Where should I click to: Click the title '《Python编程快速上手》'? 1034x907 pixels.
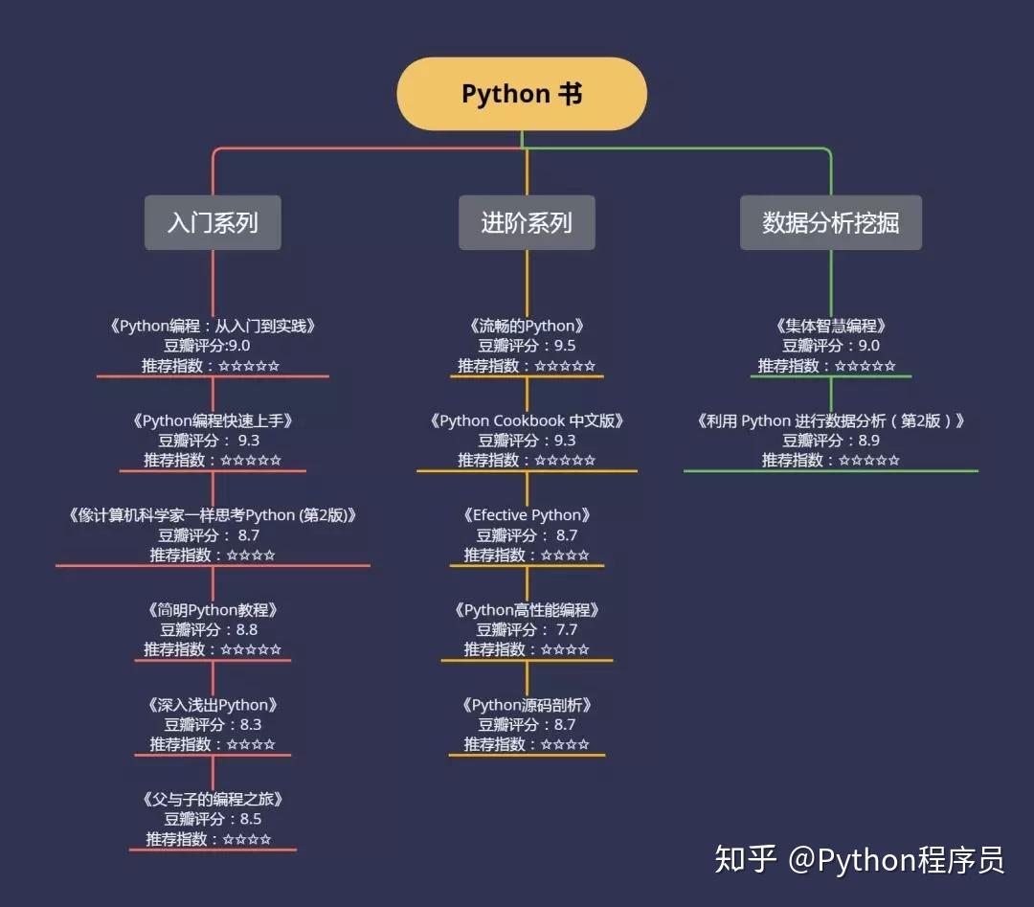213,420
